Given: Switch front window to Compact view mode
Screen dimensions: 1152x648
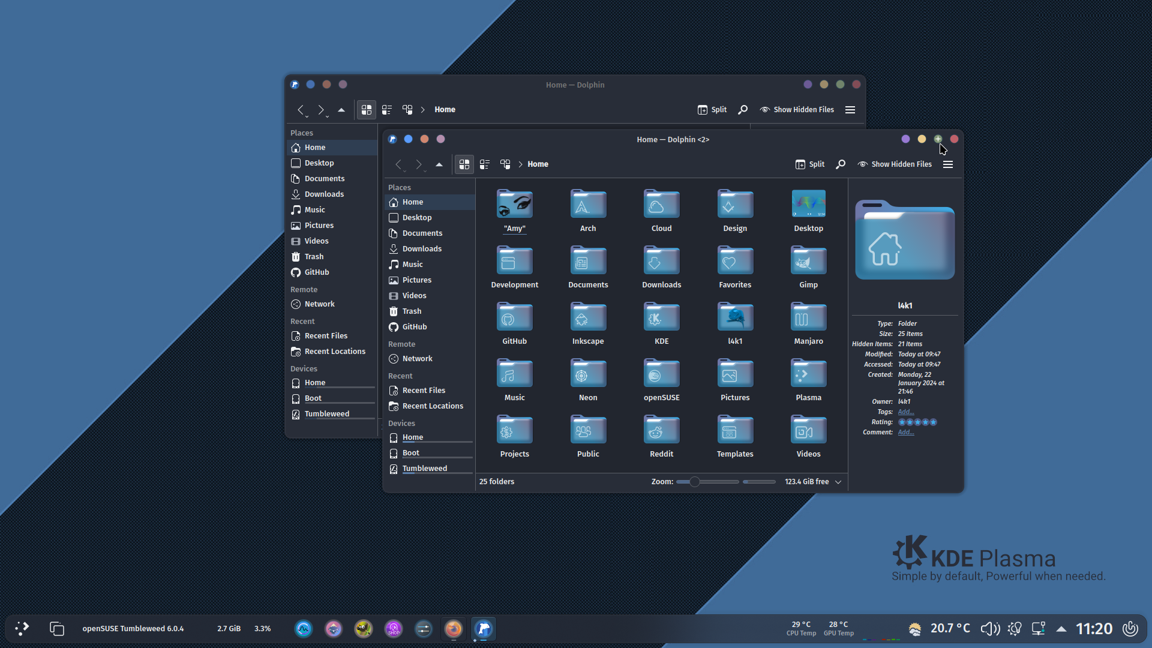Looking at the screenshot, I should [485, 164].
